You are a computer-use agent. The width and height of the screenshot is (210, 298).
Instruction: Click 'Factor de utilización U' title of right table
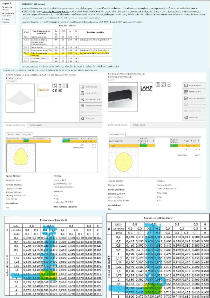pyautogui.click(x=158, y=218)
